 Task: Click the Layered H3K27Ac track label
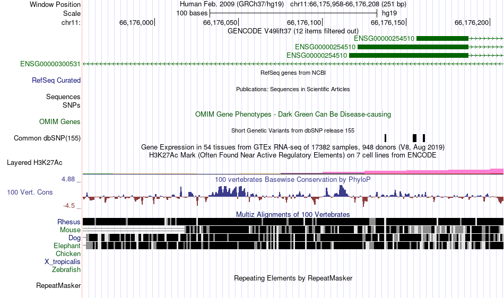[34, 162]
